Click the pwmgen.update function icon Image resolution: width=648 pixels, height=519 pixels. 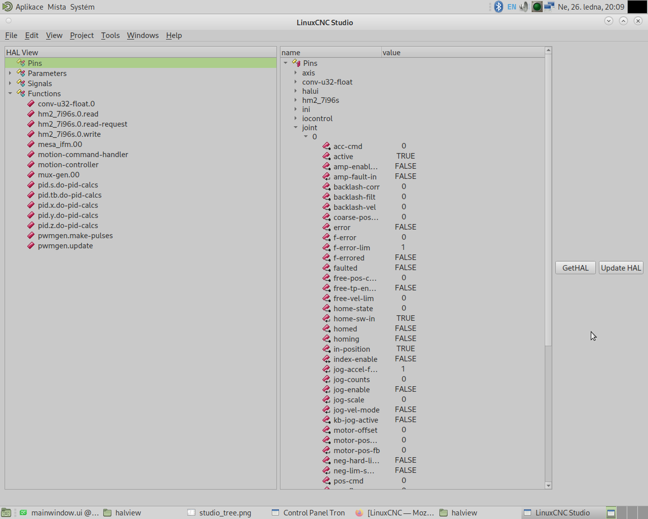coord(31,245)
